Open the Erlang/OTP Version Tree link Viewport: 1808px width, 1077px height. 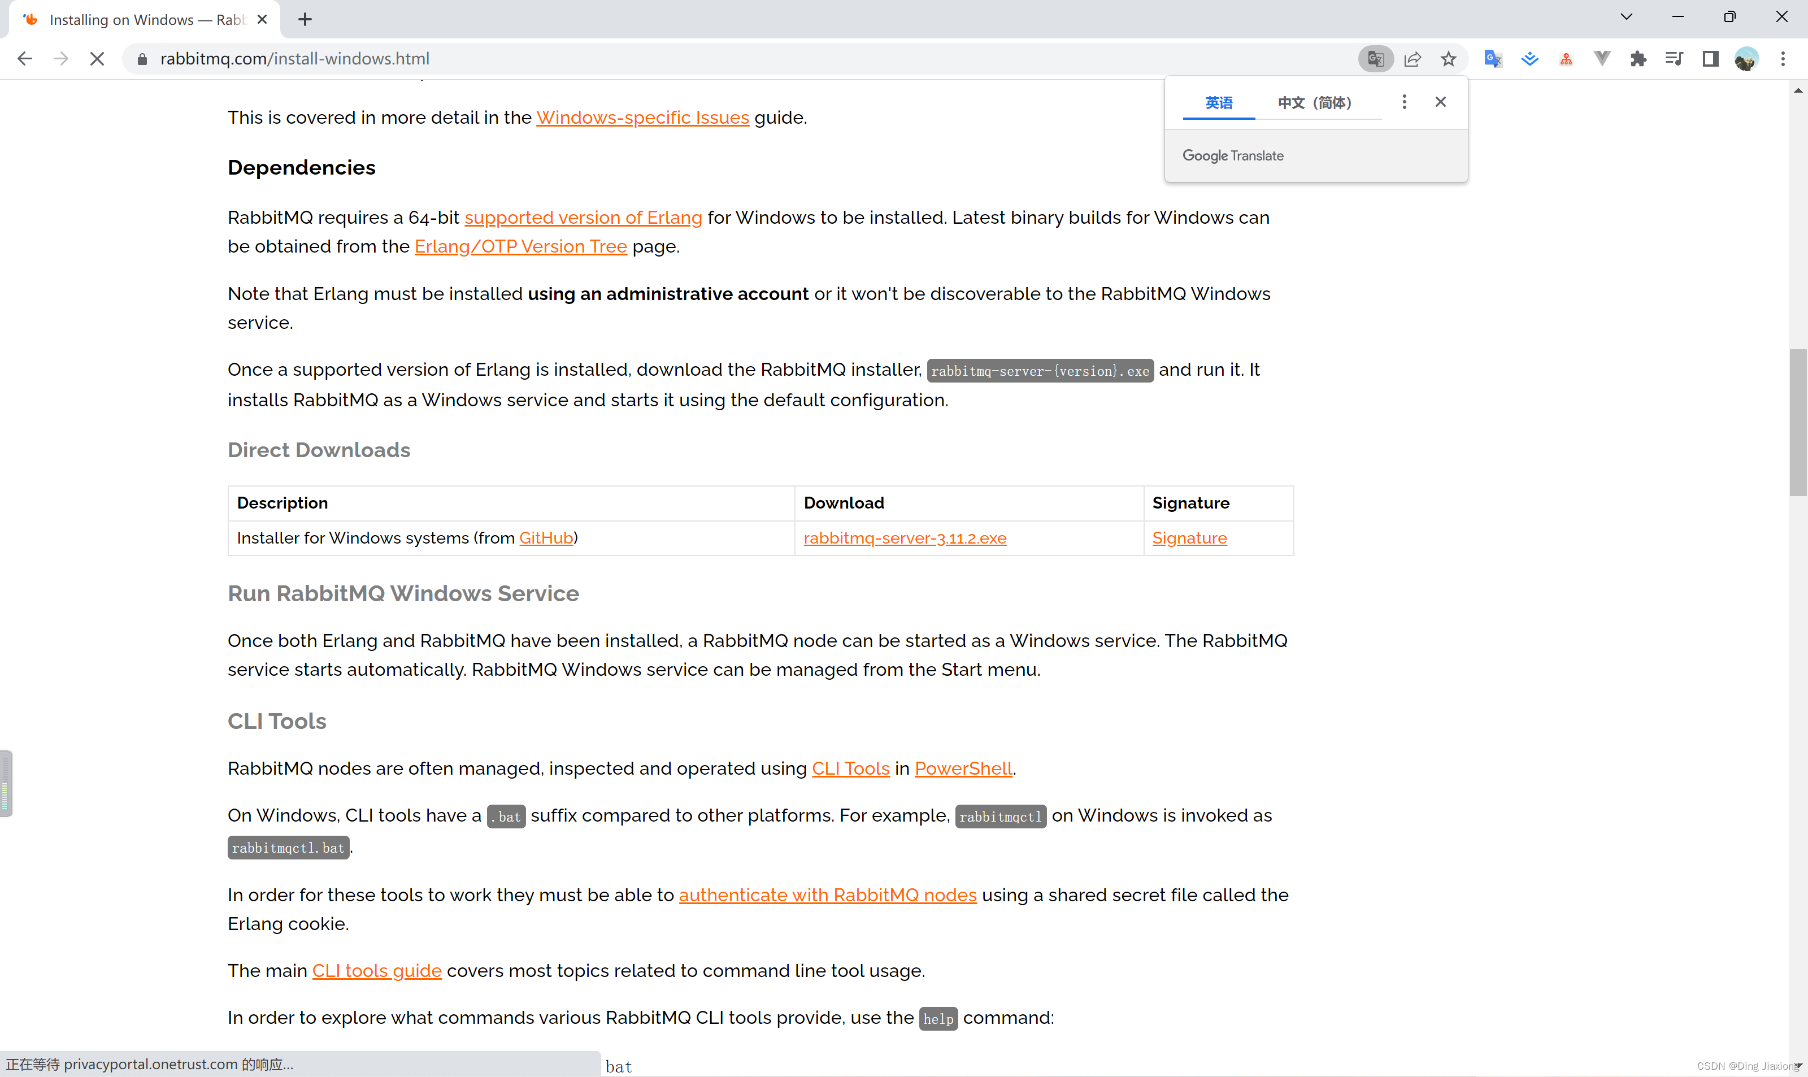pyautogui.click(x=520, y=247)
